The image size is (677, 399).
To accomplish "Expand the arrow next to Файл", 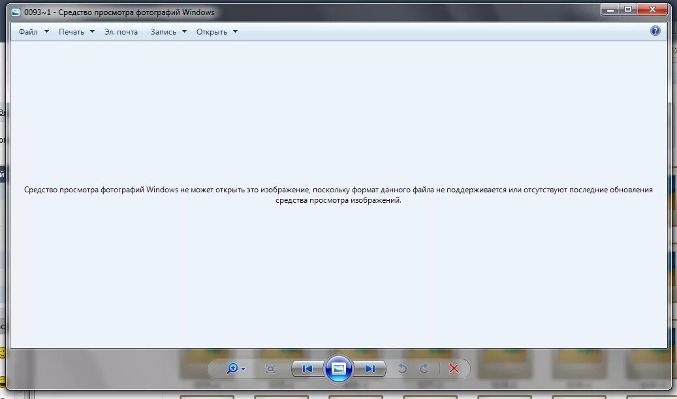I will (46, 31).
